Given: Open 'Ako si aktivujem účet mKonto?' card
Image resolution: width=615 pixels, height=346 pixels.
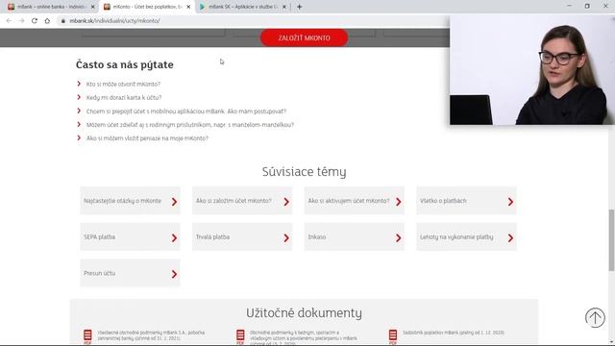Looking at the screenshot, I should (x=355, y=201).
